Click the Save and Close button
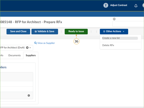144x108 pixels. tap(18, 32)
